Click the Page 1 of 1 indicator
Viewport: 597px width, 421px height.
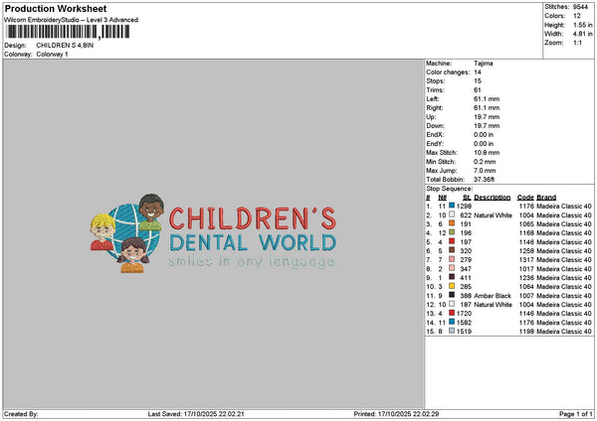[576, 414]
